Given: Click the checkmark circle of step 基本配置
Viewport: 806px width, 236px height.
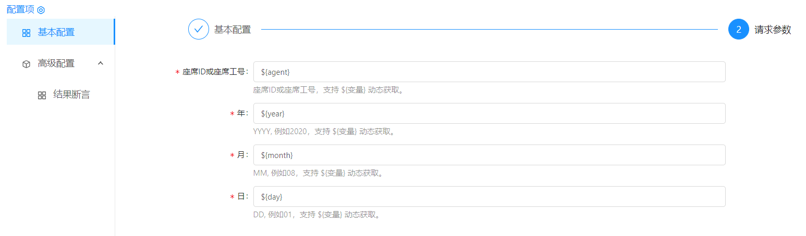Looking at the screenshot, I should [198, 30].
